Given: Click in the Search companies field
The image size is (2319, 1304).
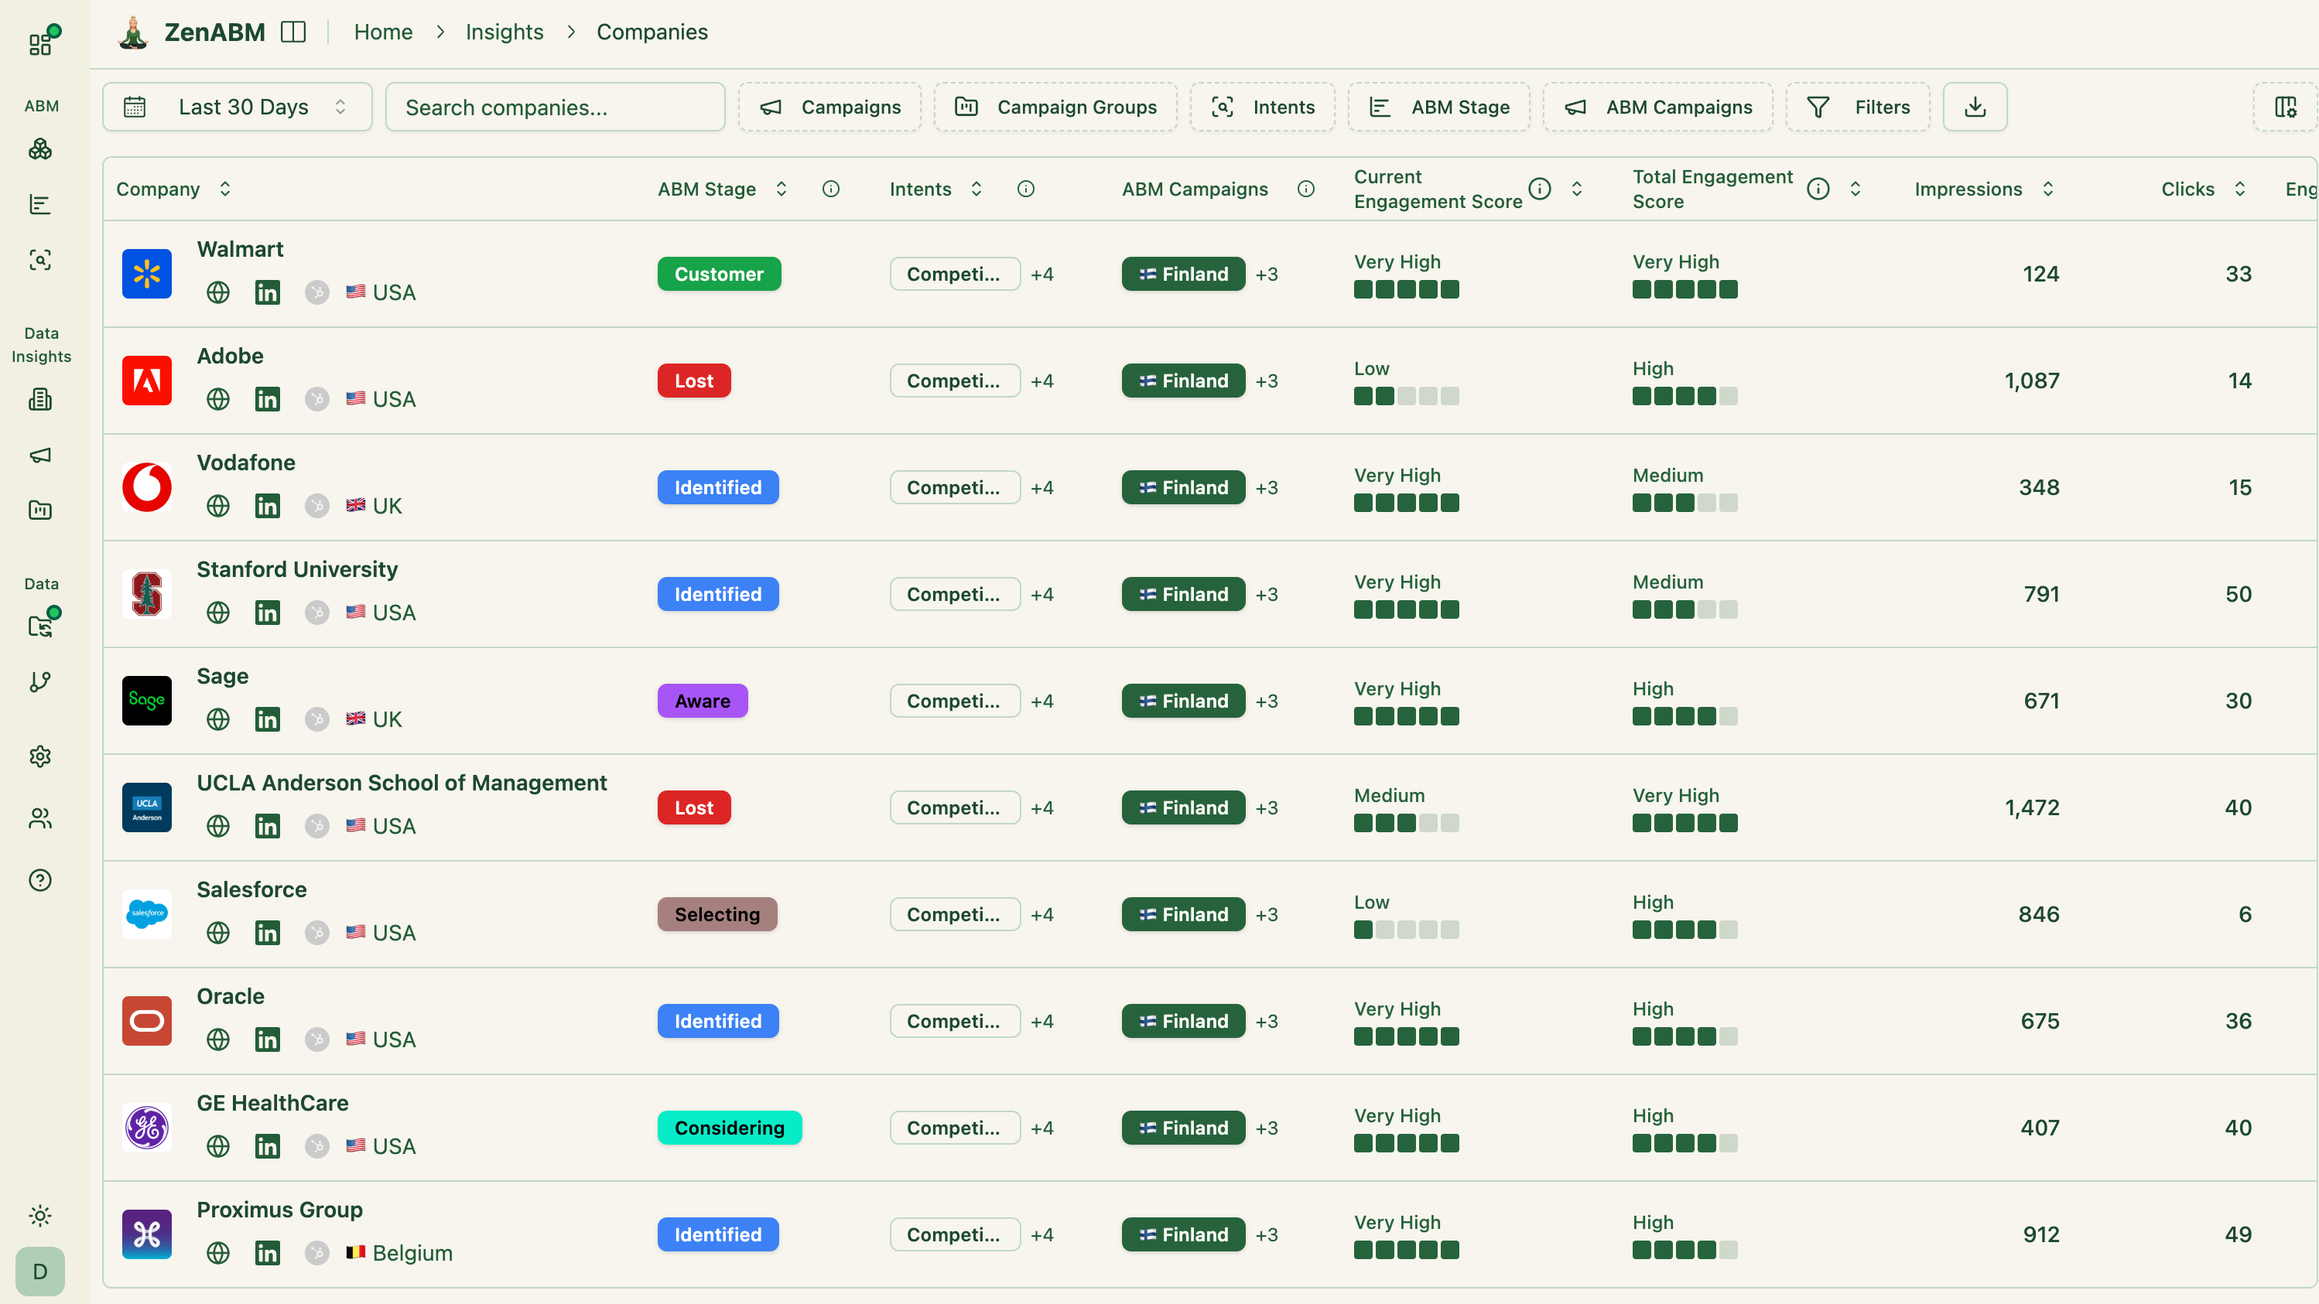Looking at the screenshot, I should [x=556, y=107].
